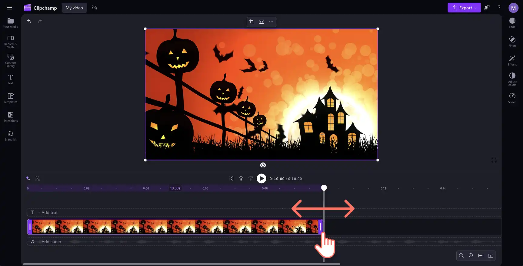Zoom in the timeline
This screenshot has width=523, height=266.
471,256
